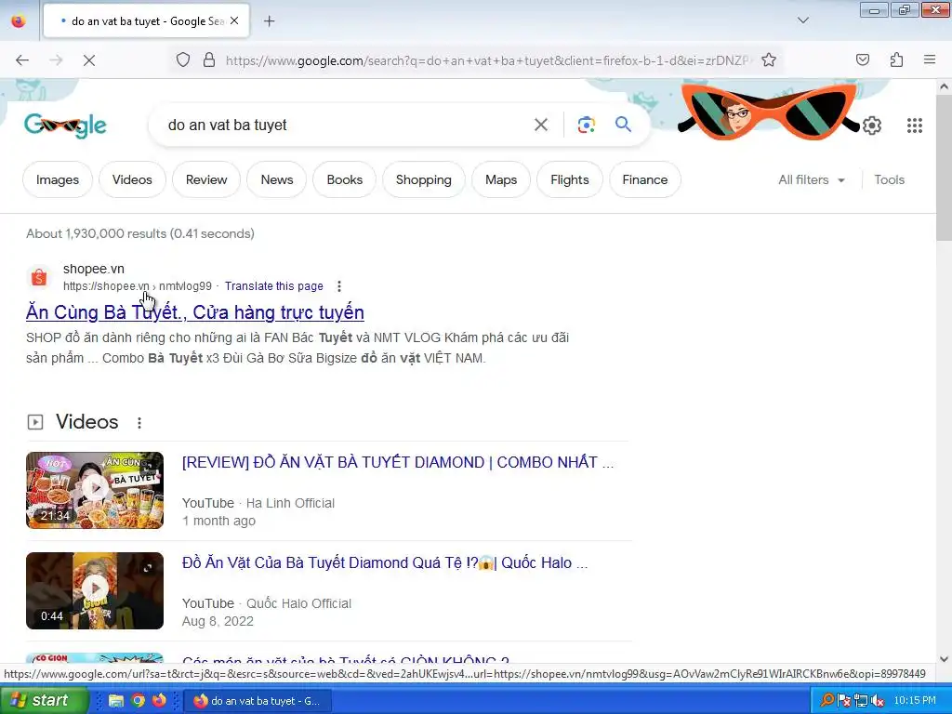Screen dimensions: 952x714
Task: Open Firefox application menu
Action: pos(930,59)
